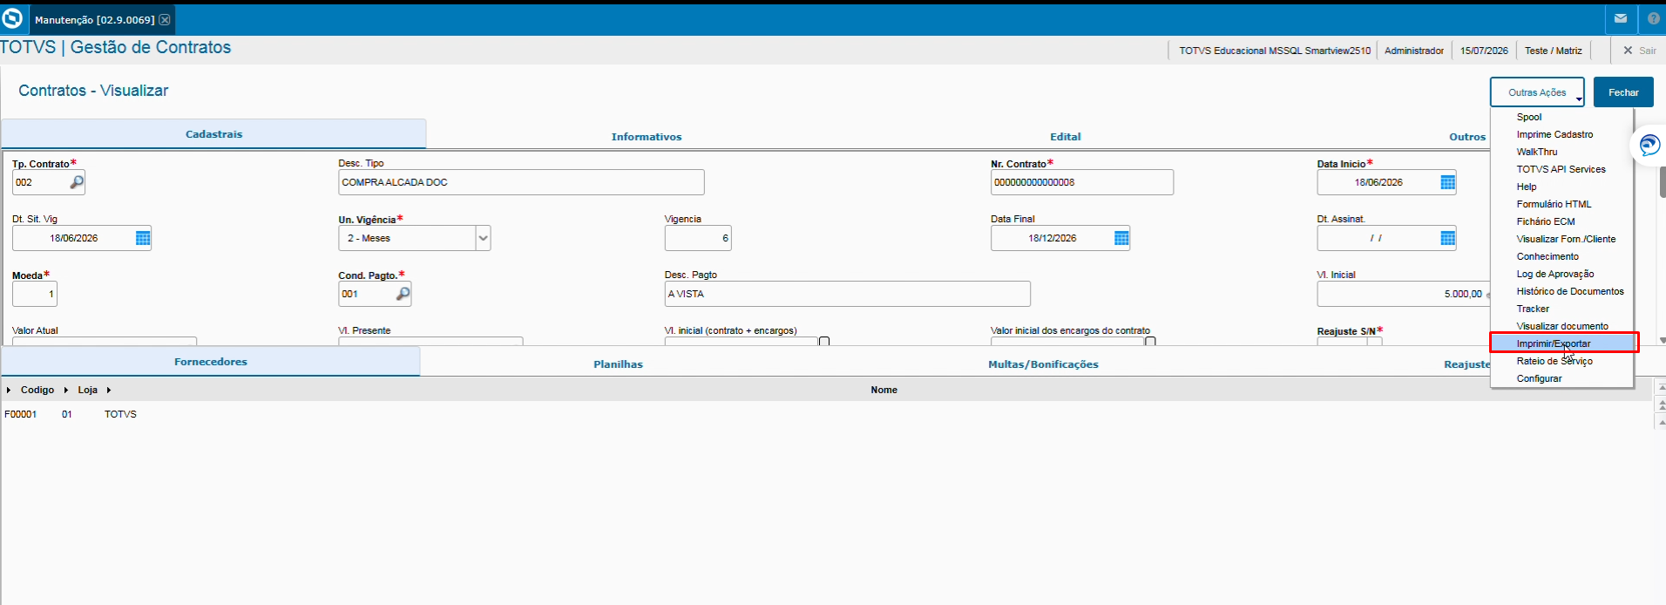This screenshot has width=1666, height=605.
Task: Open the chat assistant bubble icon
Action: [1649, 145]
